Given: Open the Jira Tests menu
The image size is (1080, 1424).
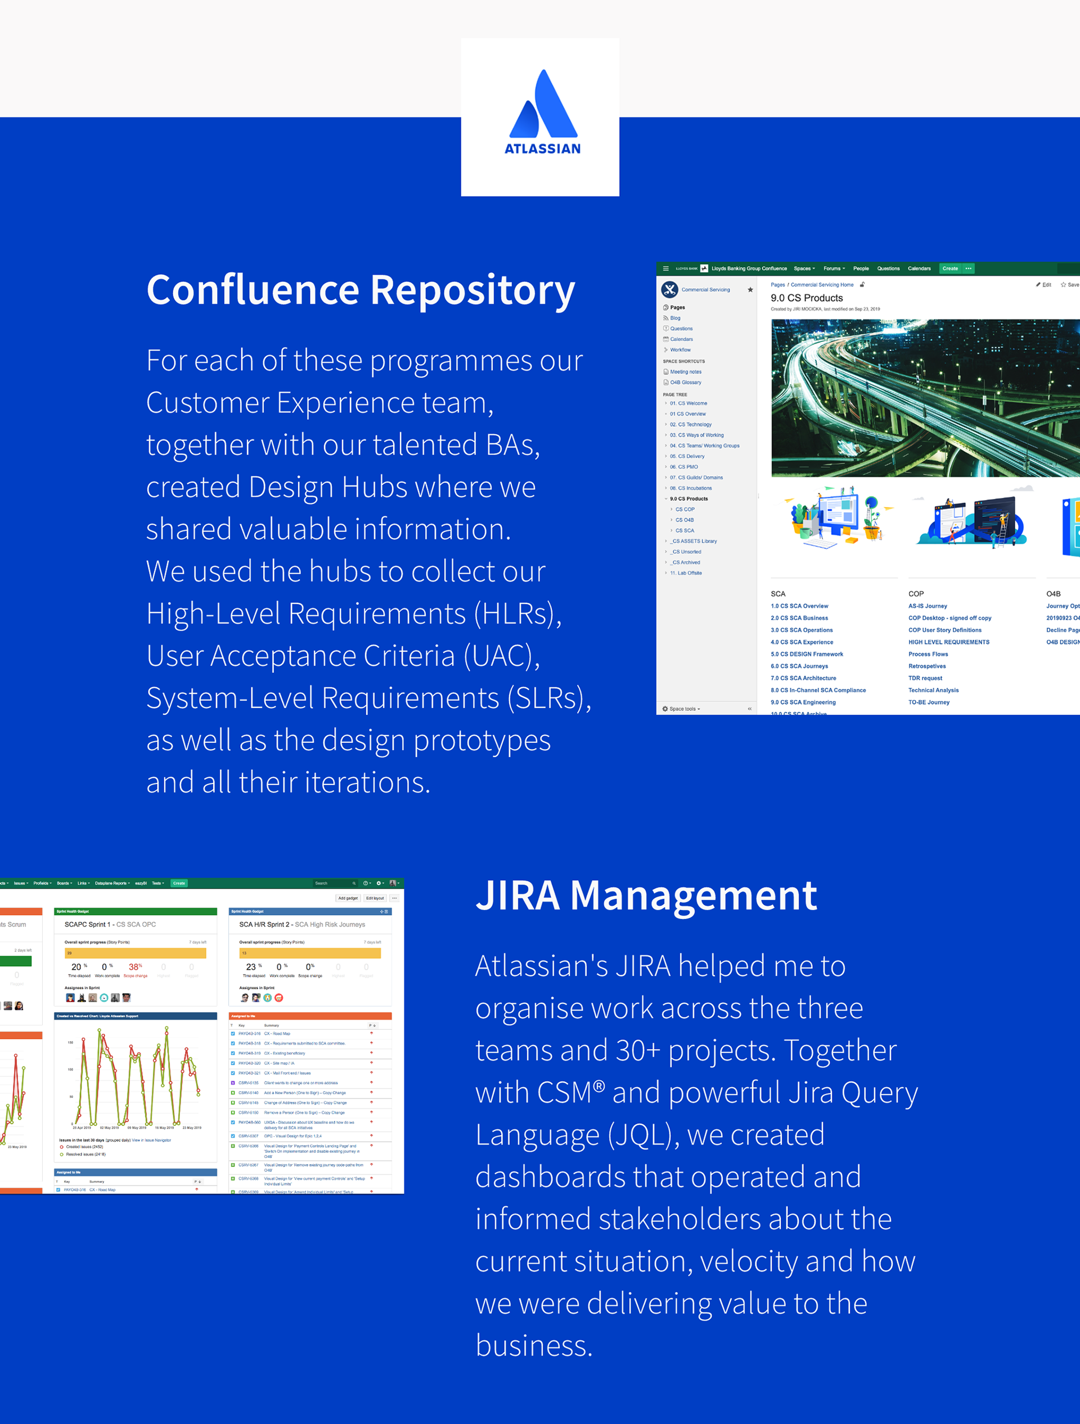Looking at the screenshot, I should [159, 883].
